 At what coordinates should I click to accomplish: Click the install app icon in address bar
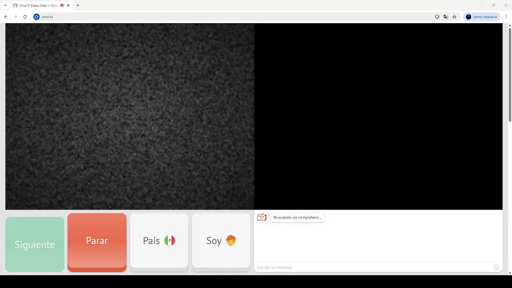coord(437,17)
